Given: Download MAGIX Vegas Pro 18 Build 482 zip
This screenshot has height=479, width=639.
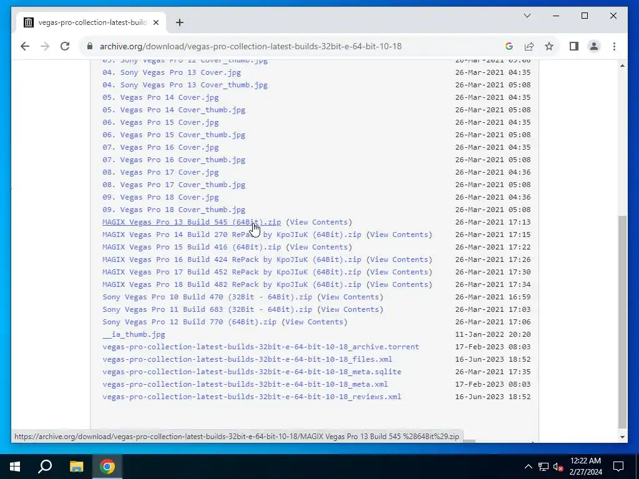Looking at the screenshot, I should coord(232,284).
